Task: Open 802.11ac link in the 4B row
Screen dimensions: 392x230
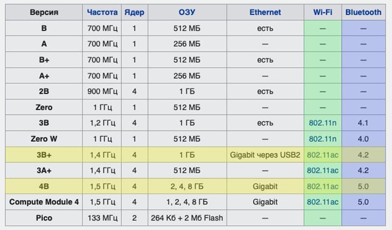Action: (x=323, y=187)
